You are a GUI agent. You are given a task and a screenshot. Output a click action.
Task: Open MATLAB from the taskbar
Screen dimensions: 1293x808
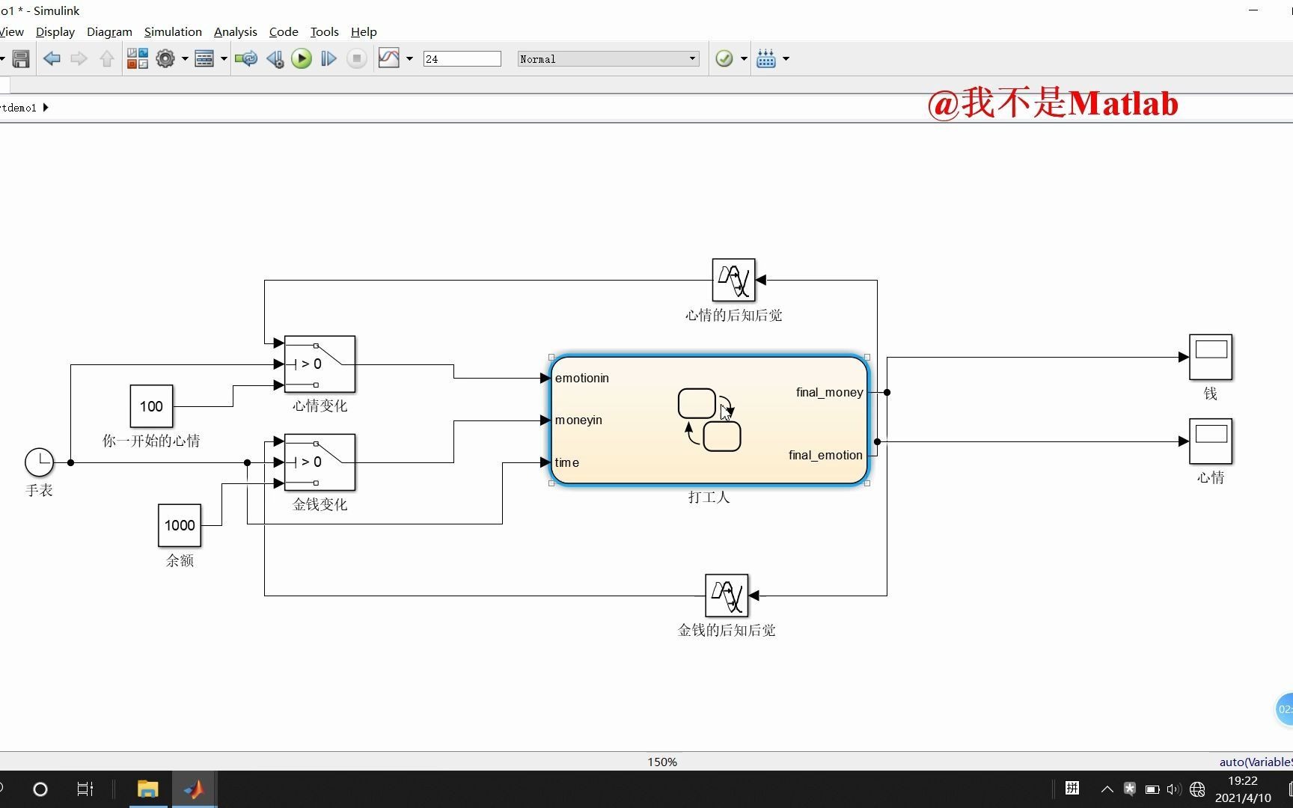click(x=194, y=789)
